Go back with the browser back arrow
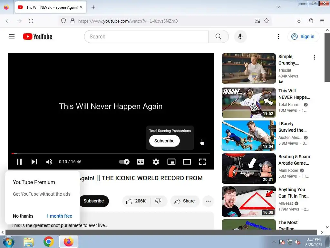Viewport: 330px width, 248px height. click(x=8, y=21)
